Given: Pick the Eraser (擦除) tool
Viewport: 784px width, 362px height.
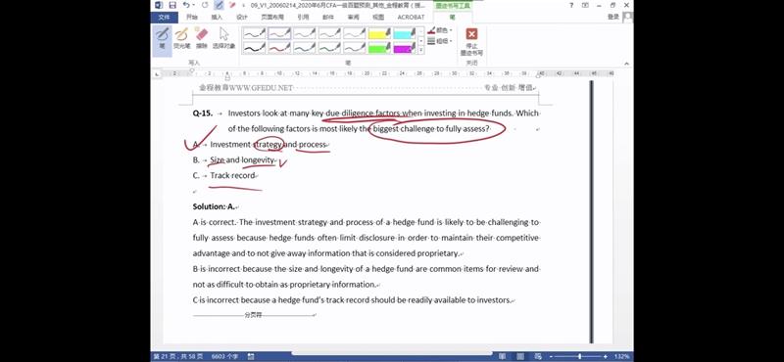Looking at the screenshot, I should click(202, 38).
